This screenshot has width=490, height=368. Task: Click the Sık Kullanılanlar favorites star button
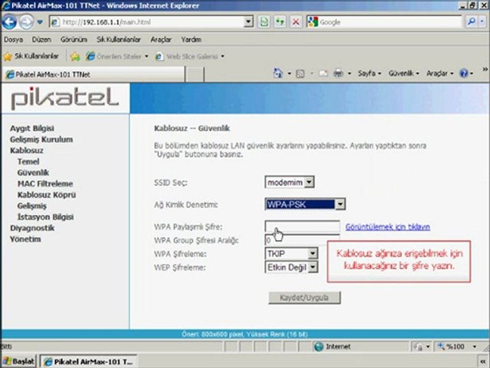click(x=31, y=56)
